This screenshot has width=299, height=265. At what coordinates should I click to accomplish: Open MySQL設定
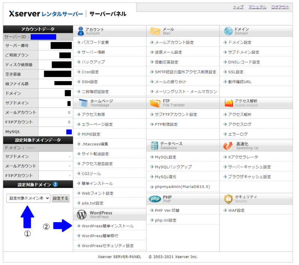(x=166, y=157)
